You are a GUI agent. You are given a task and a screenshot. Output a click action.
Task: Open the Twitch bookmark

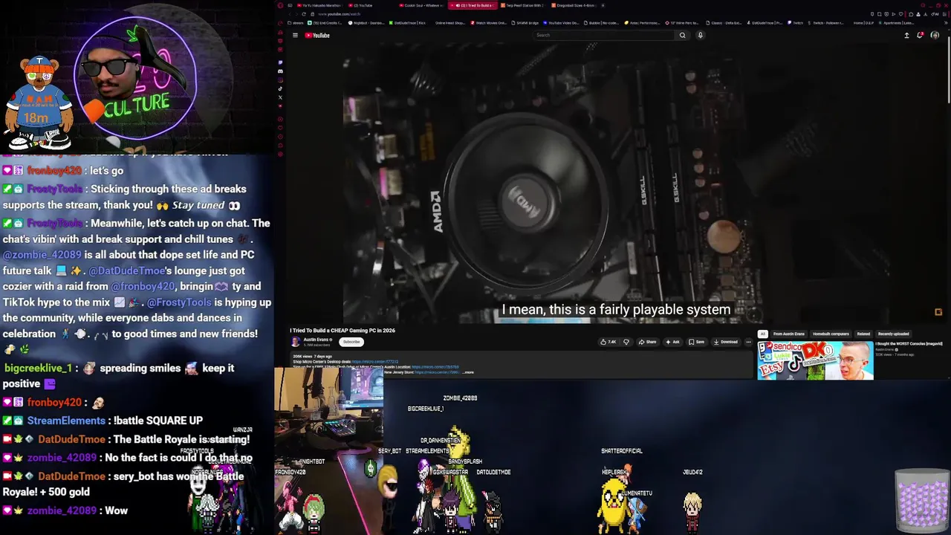tap(795, 23)
